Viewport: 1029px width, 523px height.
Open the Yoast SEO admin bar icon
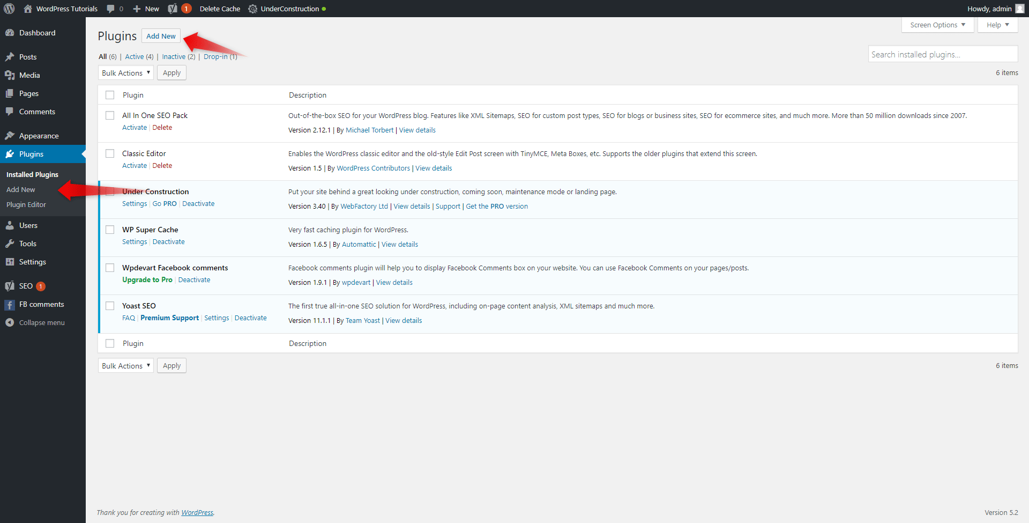(x=173, y=9)
